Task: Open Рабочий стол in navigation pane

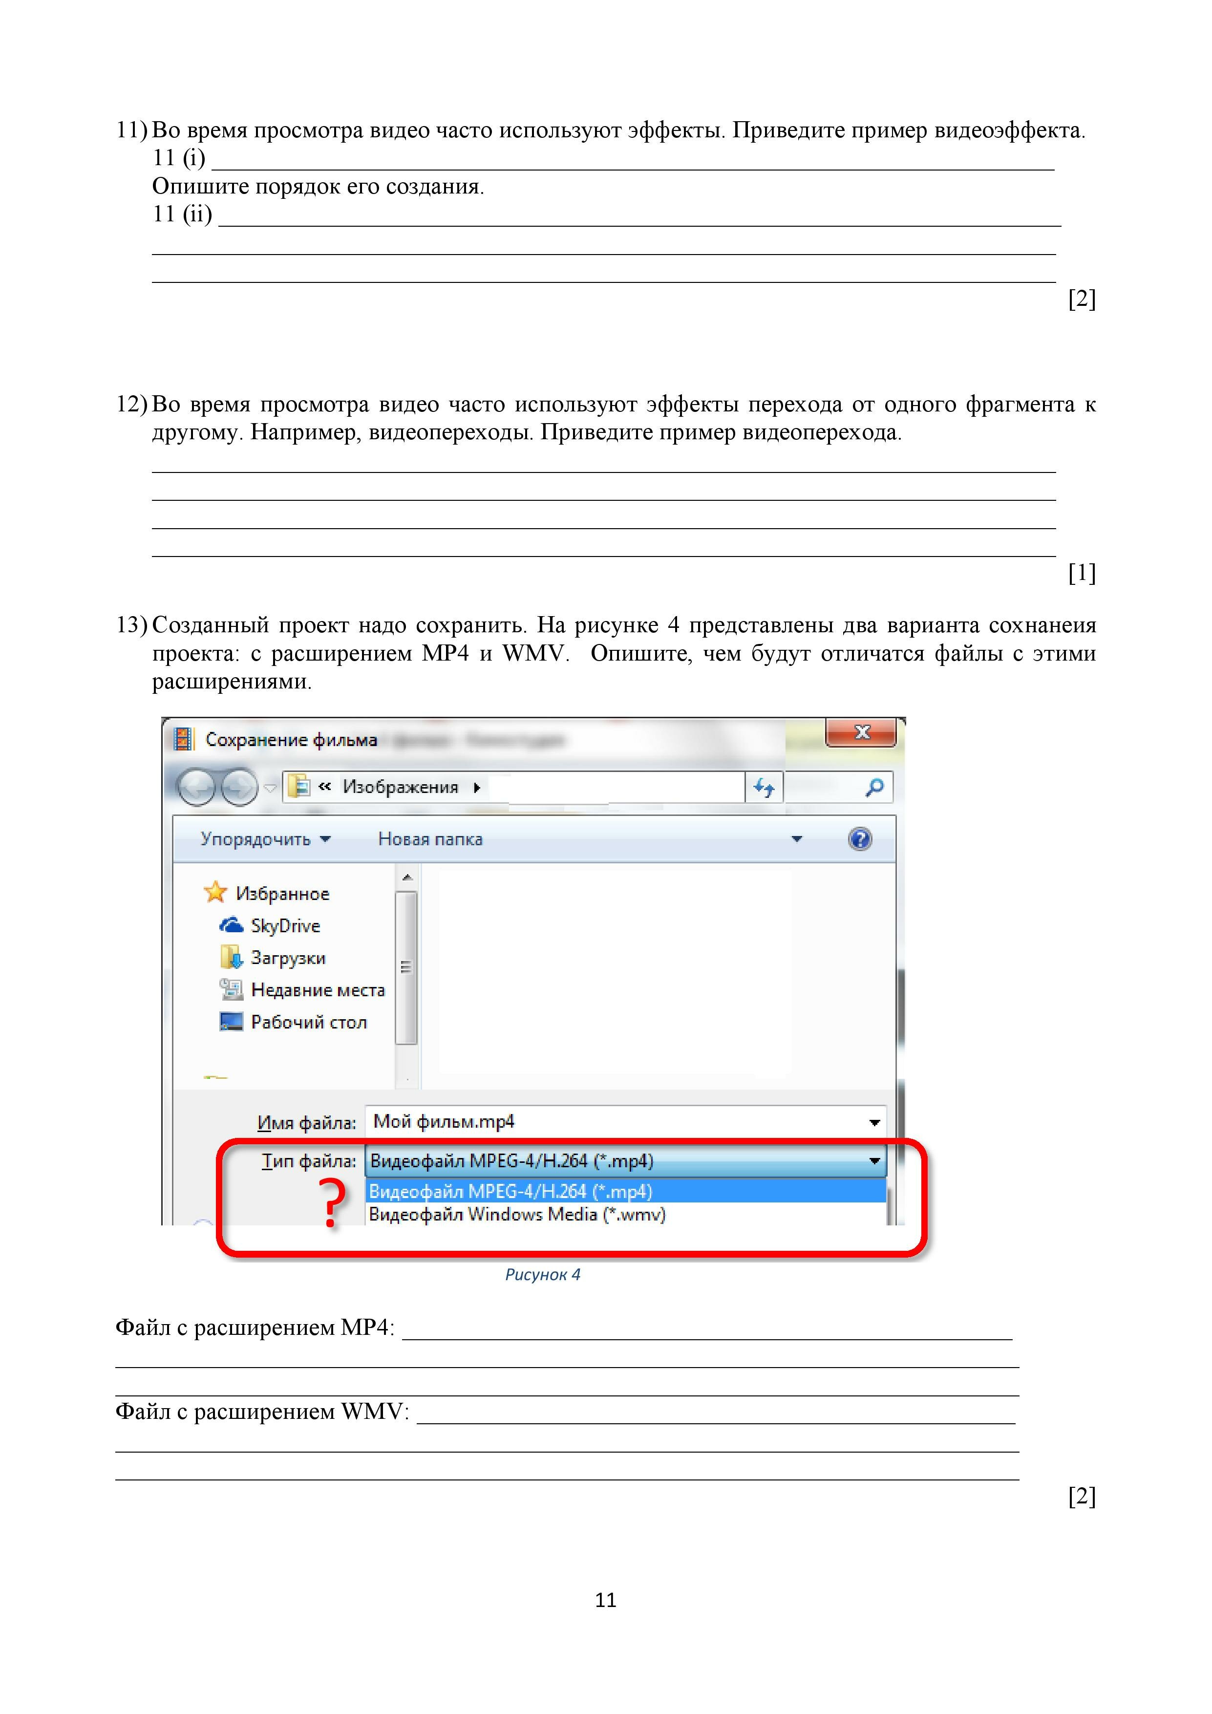Action: point(309,1022)
